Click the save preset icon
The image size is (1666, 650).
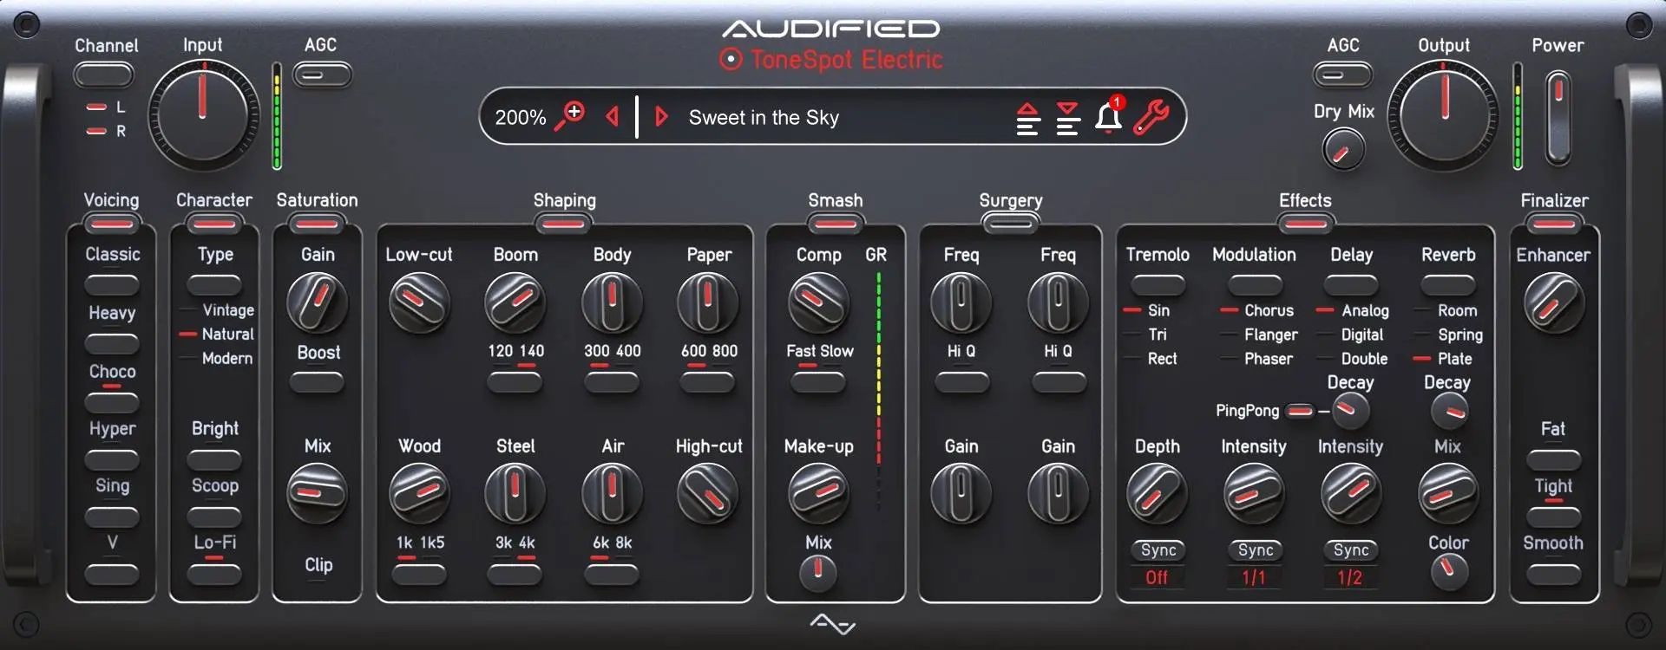pyautogui.click(x=1068, y=118)
